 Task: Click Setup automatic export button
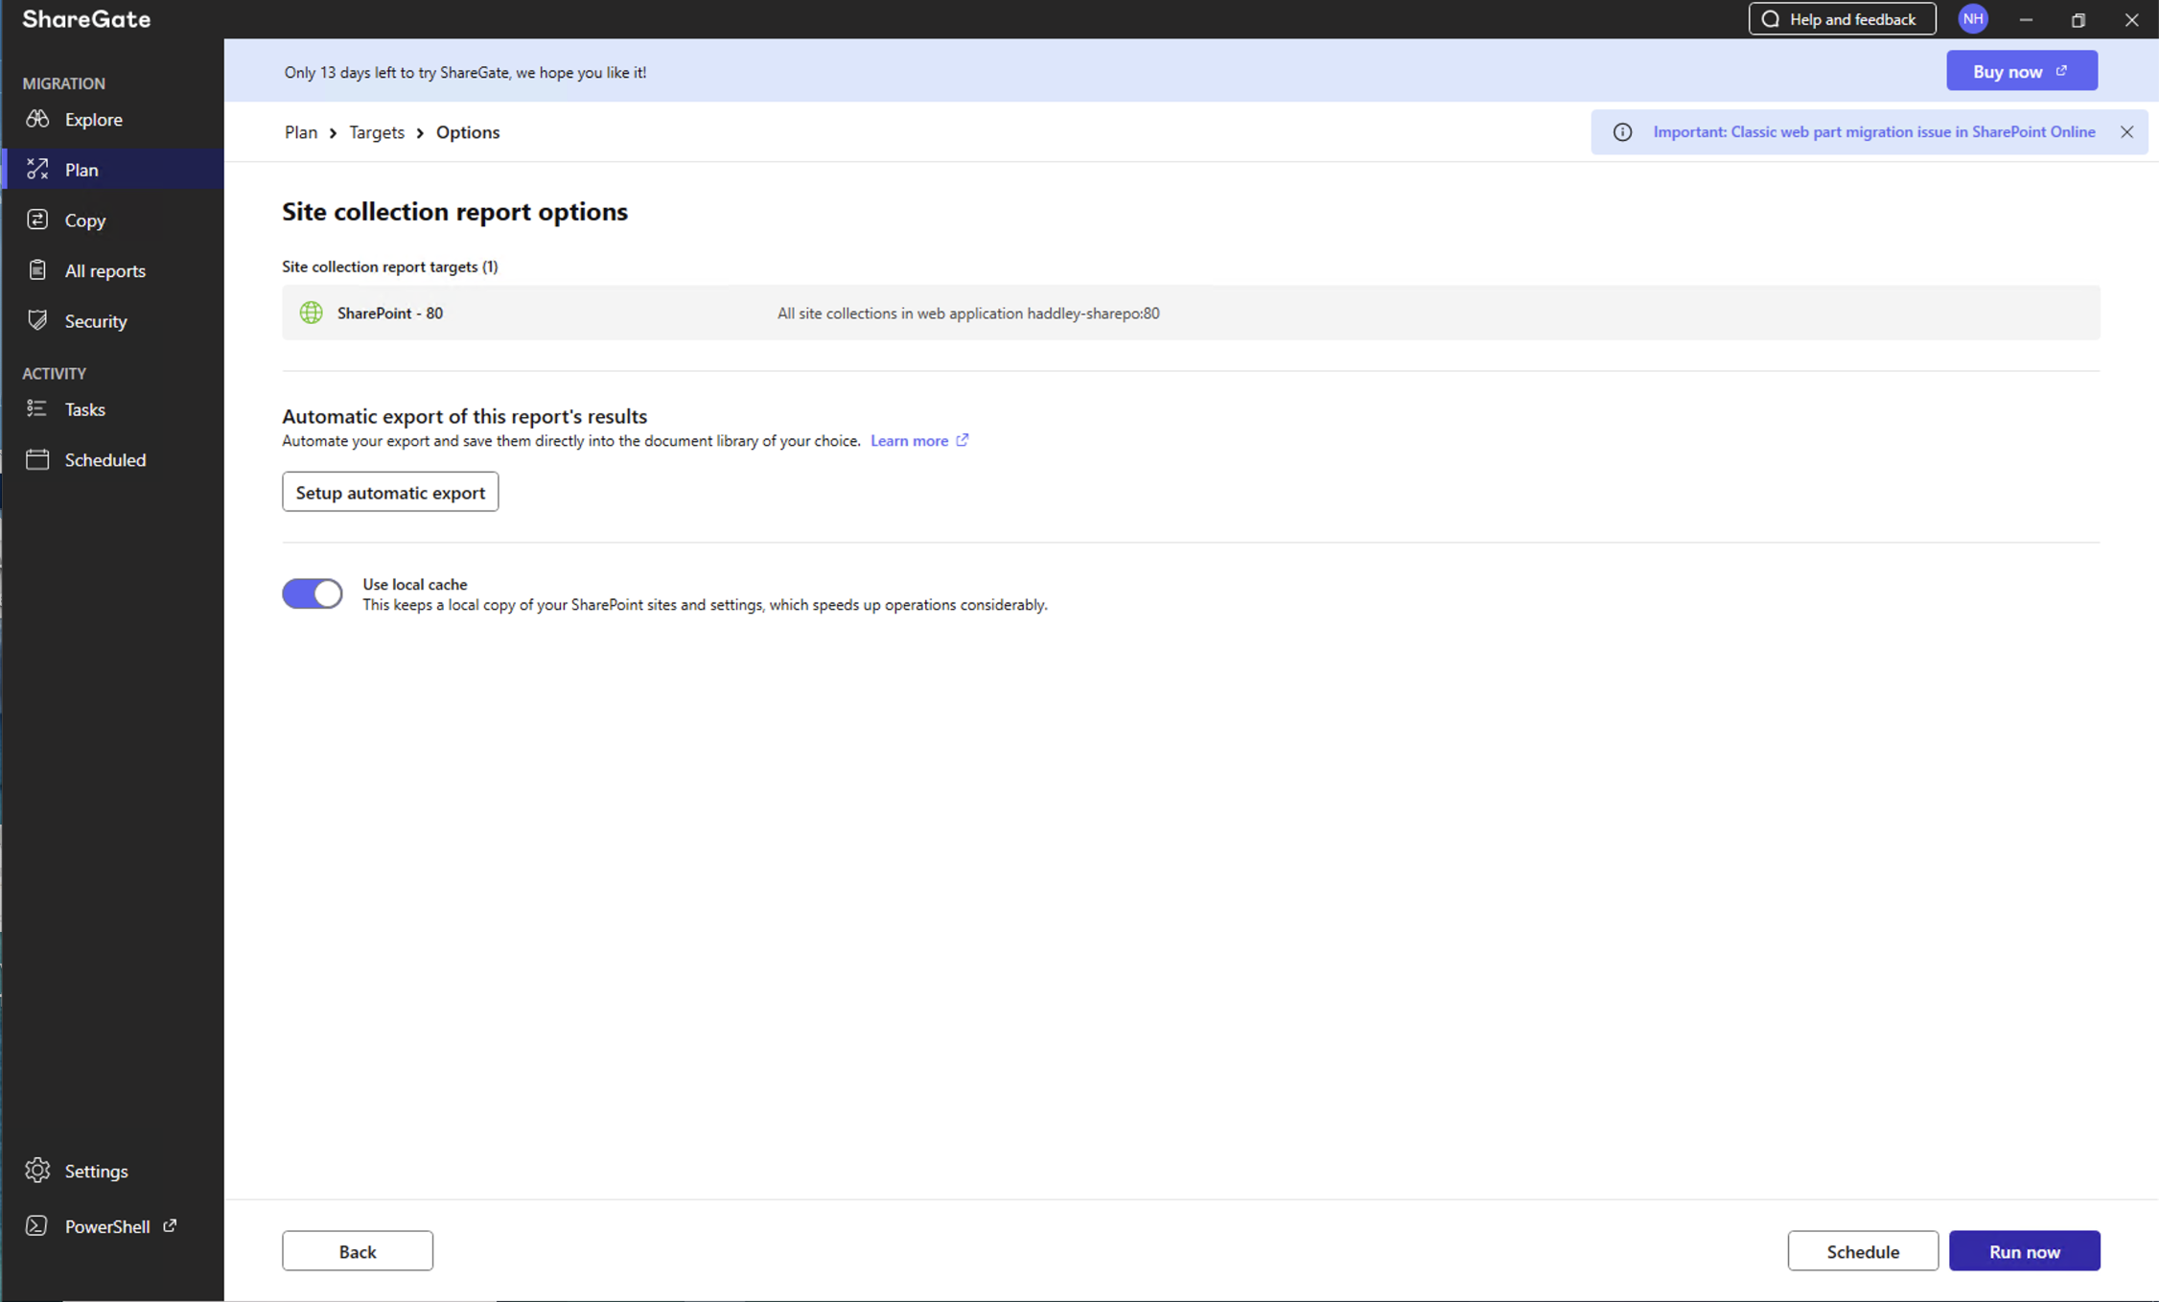[390, 492]
